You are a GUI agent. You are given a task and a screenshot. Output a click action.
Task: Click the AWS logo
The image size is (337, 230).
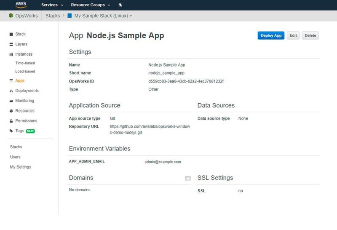(21, 5)
